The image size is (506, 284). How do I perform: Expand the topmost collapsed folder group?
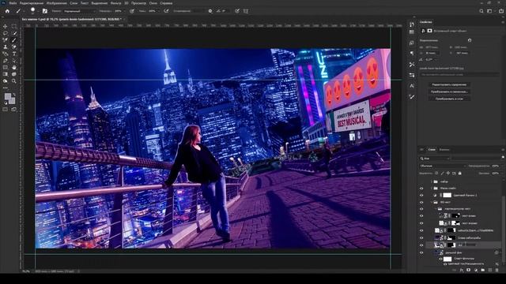[x=431, y=181]
